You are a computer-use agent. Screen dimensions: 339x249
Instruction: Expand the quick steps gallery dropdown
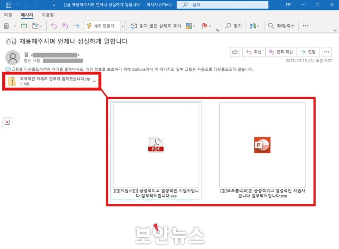123,26
